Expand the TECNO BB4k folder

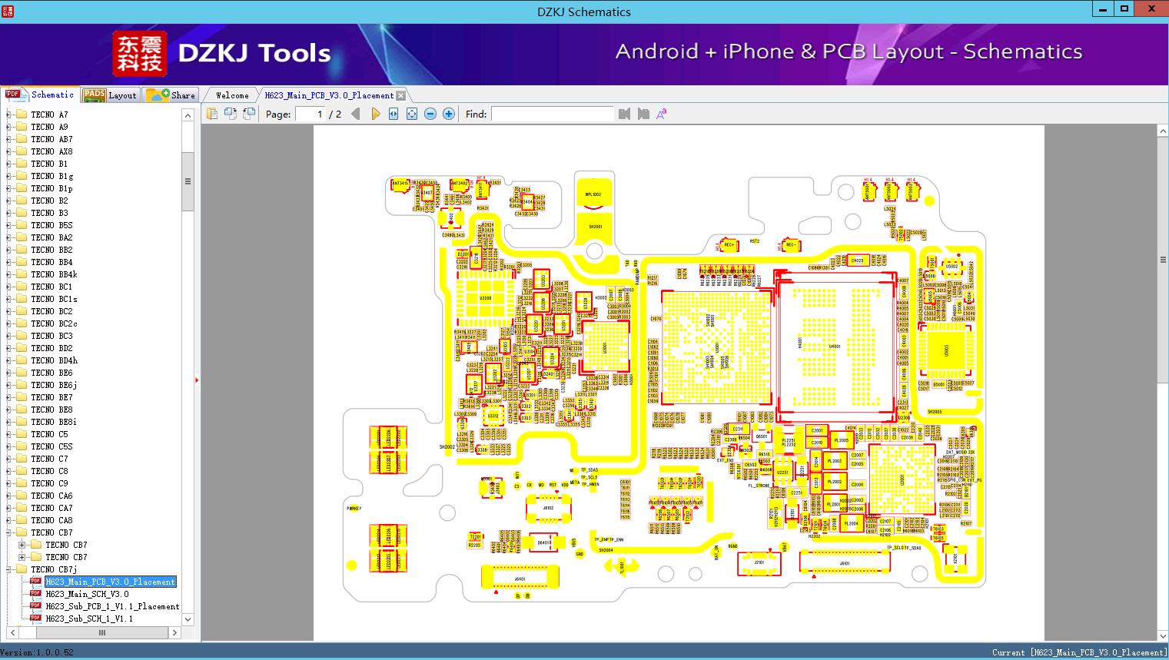point(8,274)
